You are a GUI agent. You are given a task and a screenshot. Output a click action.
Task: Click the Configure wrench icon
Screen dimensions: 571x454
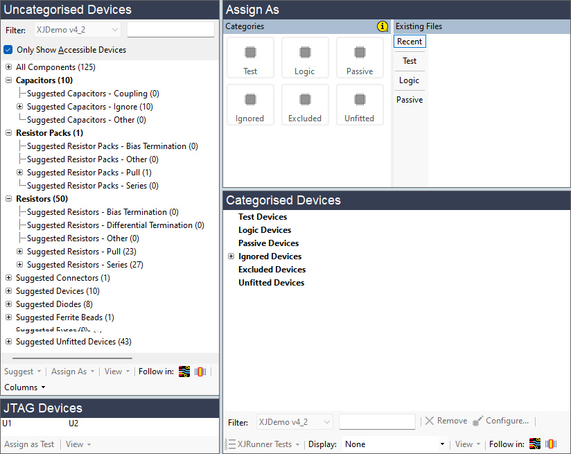477,421
